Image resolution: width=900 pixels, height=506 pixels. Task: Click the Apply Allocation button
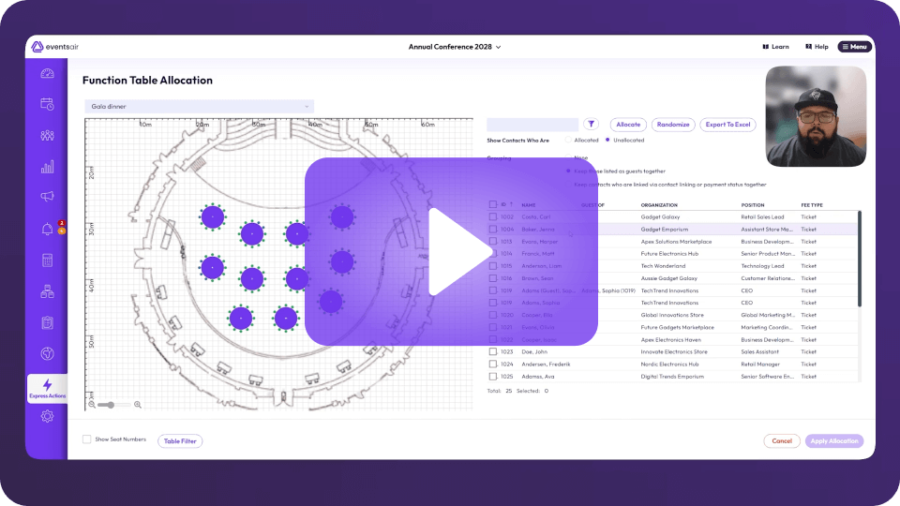click(x=834, y=441)
